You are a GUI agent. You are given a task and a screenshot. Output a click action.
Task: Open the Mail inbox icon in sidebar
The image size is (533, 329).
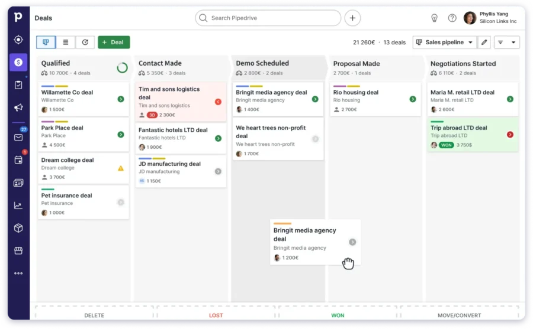tap(18, 138)
